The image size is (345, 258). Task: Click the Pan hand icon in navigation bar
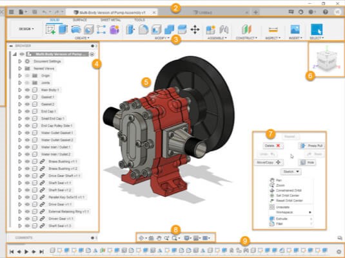click(x=159, y=238)
